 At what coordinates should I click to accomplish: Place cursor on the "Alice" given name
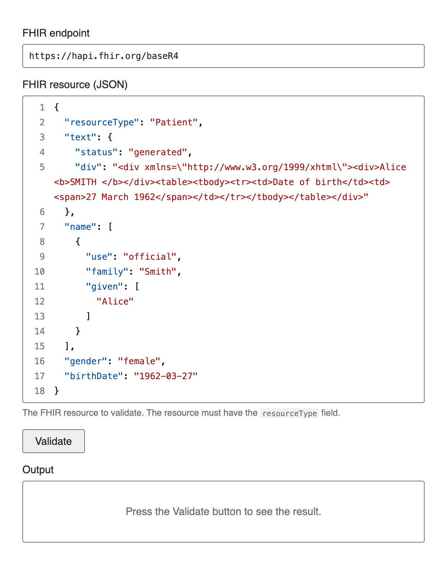point(115,302)
